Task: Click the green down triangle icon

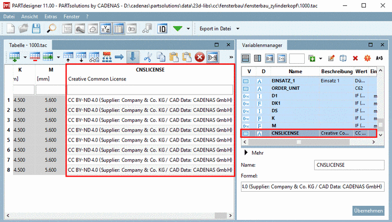Action: pyautogui.click(x=178, y=29)
